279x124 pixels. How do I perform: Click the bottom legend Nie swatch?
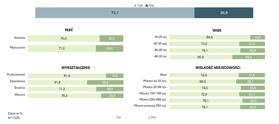click(x=149, y=118)
